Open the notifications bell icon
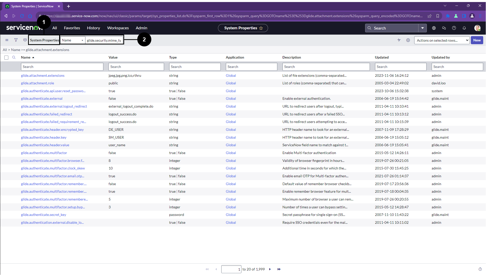Screen dimensions: 486x275 coord(464,28)
